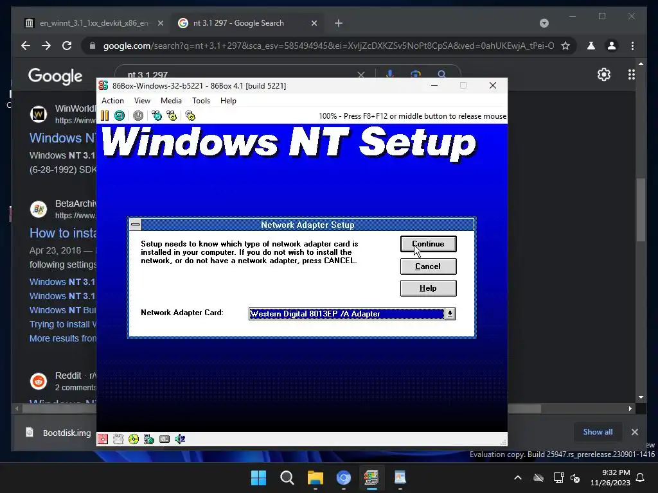Open 86Box settings gear toolbar icon
The width and height of the screenshot is (658, 493).
[190, 116]
